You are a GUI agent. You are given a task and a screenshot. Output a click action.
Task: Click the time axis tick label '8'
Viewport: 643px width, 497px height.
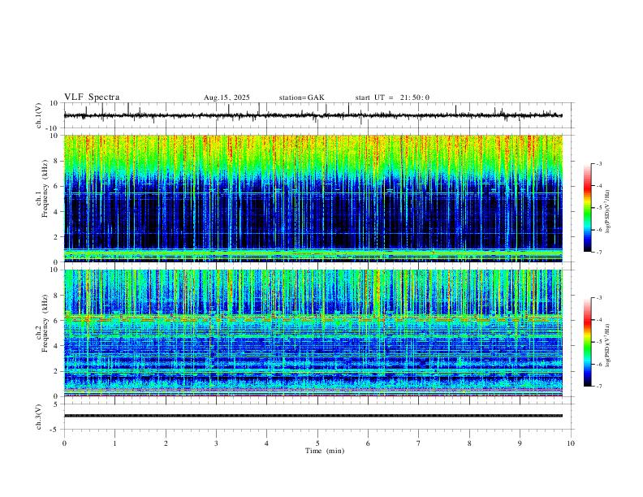point(469,443)
